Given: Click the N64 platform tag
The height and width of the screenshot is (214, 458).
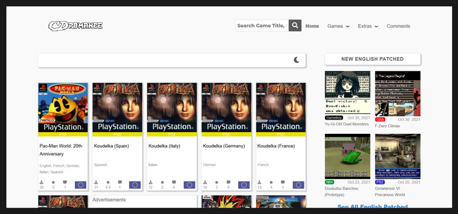Looking at the screenshot, I should click(x=329, y=182).
